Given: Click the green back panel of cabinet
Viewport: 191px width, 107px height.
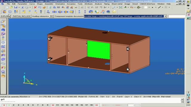Looking at the screenshot, I should (98, 50).
